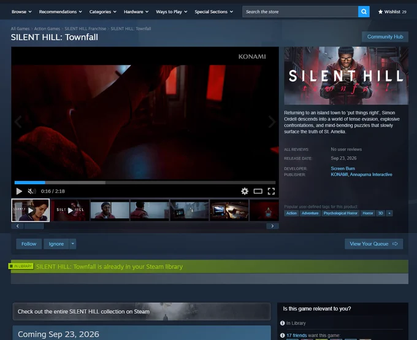Viewport: 417px width, 340px height.
Task: Open the Categories dropdown
Action: [102, 12]
